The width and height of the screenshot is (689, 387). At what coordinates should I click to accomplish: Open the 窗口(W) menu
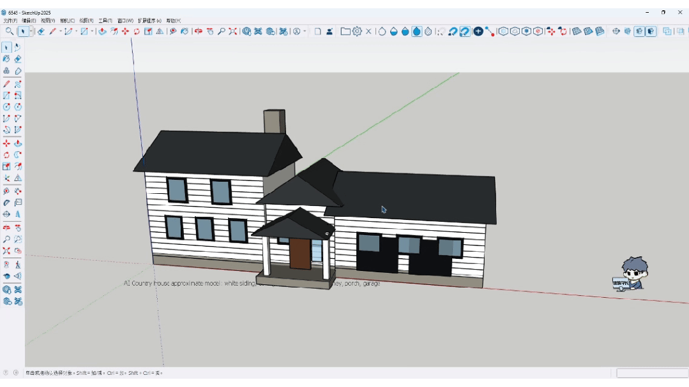[125, 20]
